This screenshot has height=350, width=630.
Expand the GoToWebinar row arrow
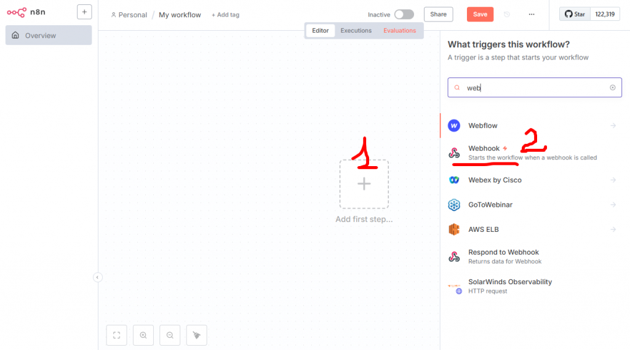point(613,205)
